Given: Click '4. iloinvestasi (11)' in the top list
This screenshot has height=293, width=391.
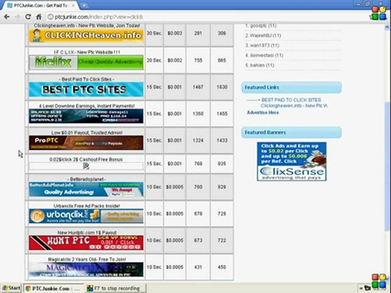Looking at the screenshot, I should point(264,55).
